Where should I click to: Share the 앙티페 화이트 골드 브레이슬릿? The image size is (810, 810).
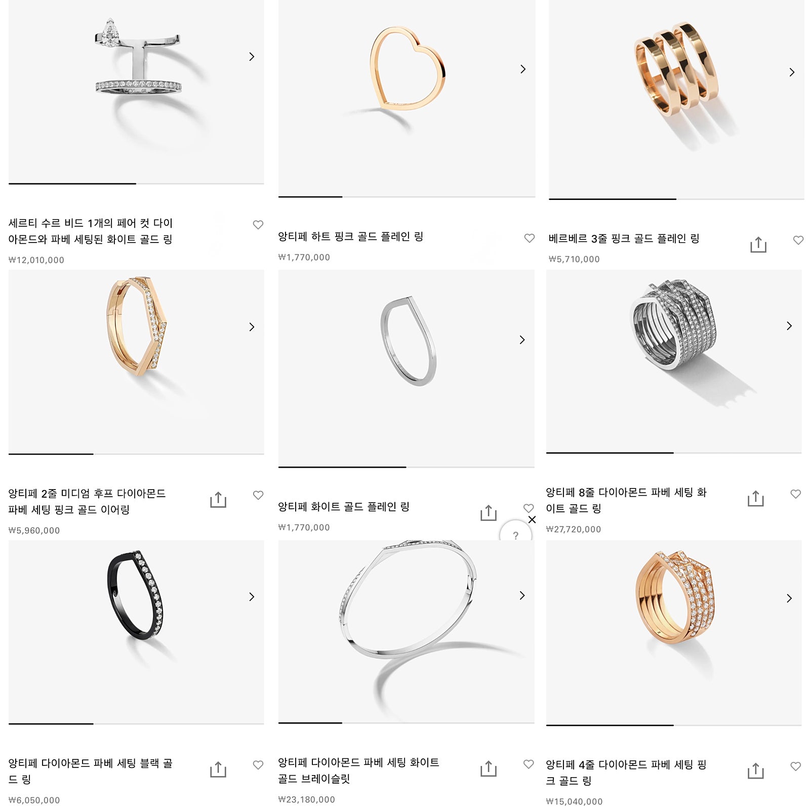coord(489,768)
